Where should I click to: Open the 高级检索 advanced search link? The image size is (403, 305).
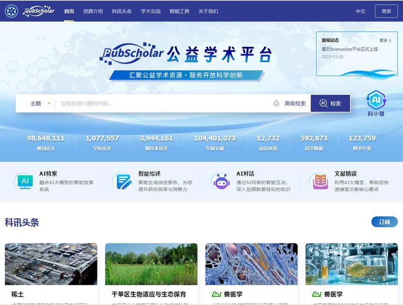click(295, 103)
